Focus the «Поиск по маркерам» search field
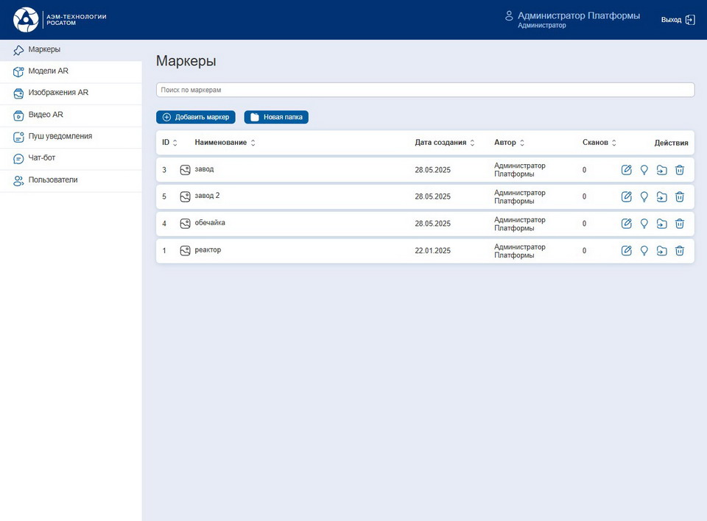707x521 pixels. (x=425, y=90)
